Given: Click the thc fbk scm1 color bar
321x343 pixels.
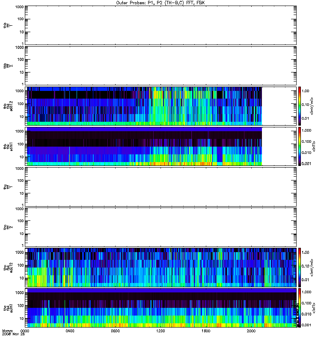Looking at the screenshot, I should point(300,308).
